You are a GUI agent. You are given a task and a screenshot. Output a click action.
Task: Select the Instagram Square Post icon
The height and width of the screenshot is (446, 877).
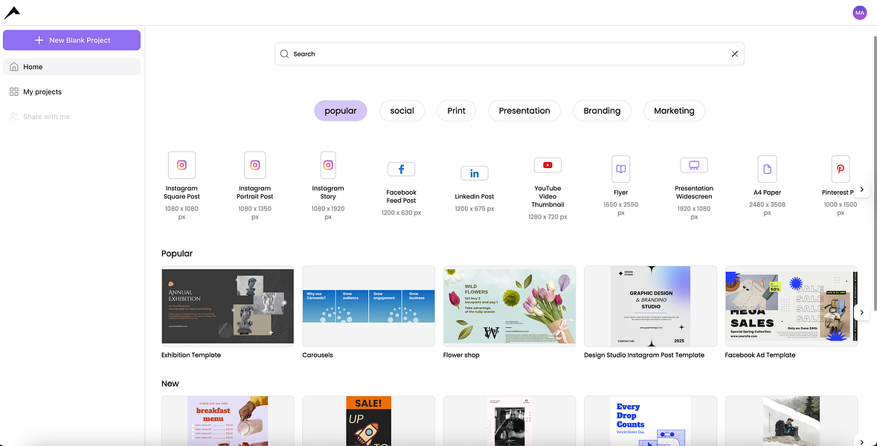coord(181,165)
